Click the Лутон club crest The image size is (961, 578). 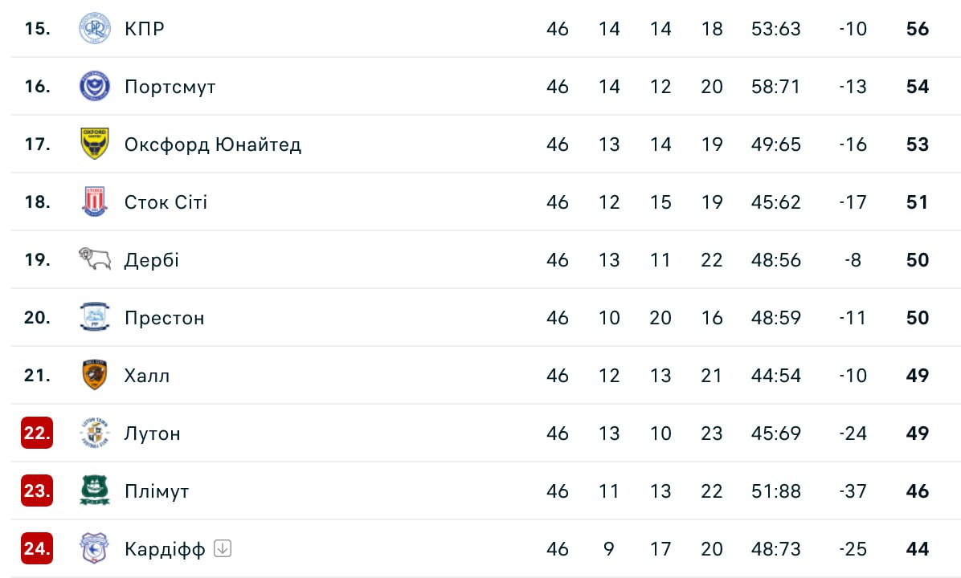tap(95, 433)
